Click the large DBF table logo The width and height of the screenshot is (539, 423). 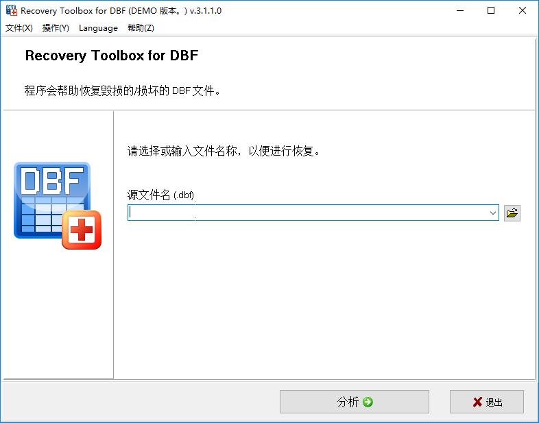tap(58, 205)
